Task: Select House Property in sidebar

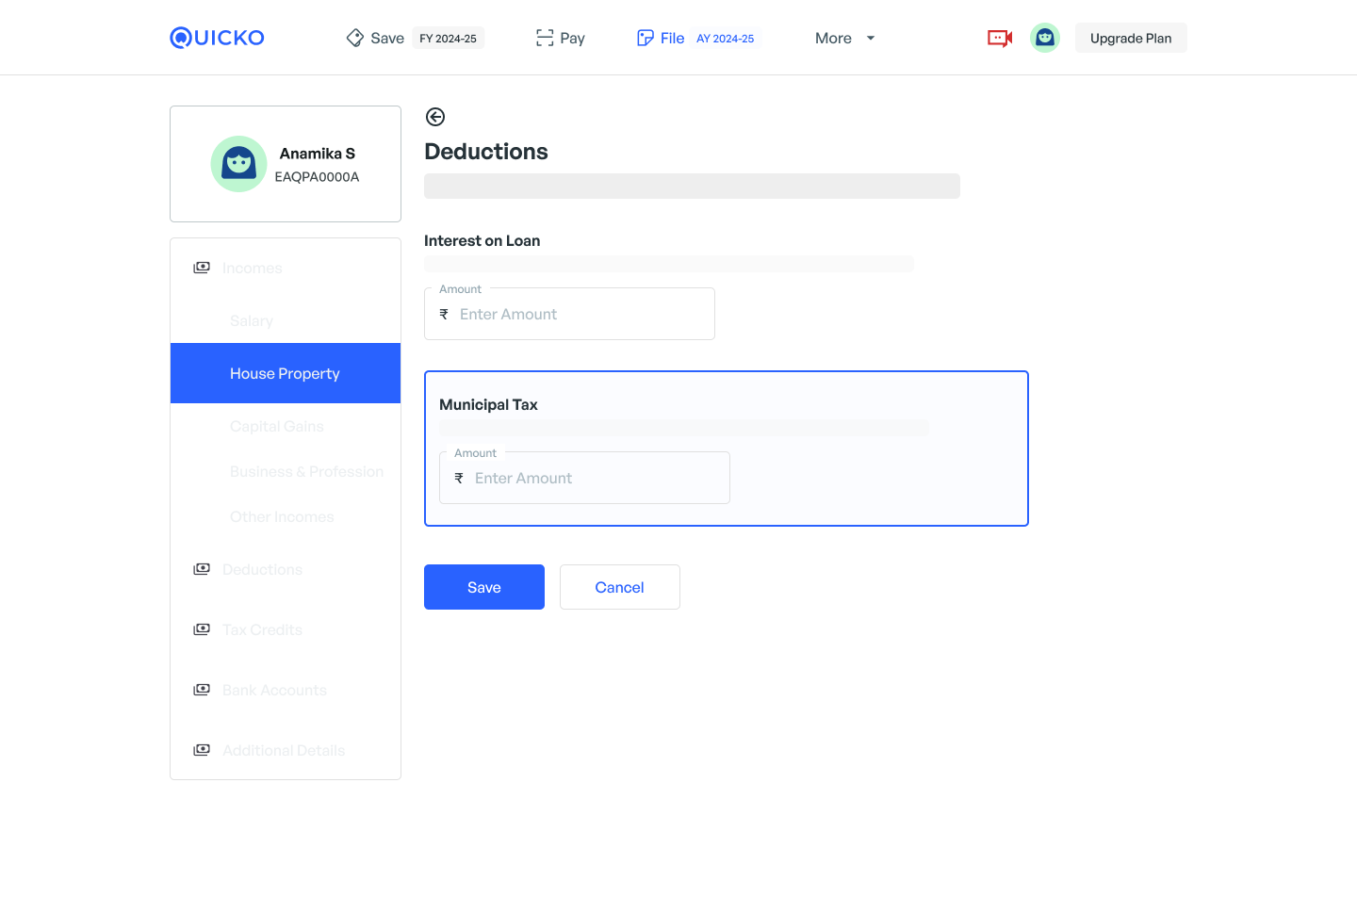Action: coord(285,373)
